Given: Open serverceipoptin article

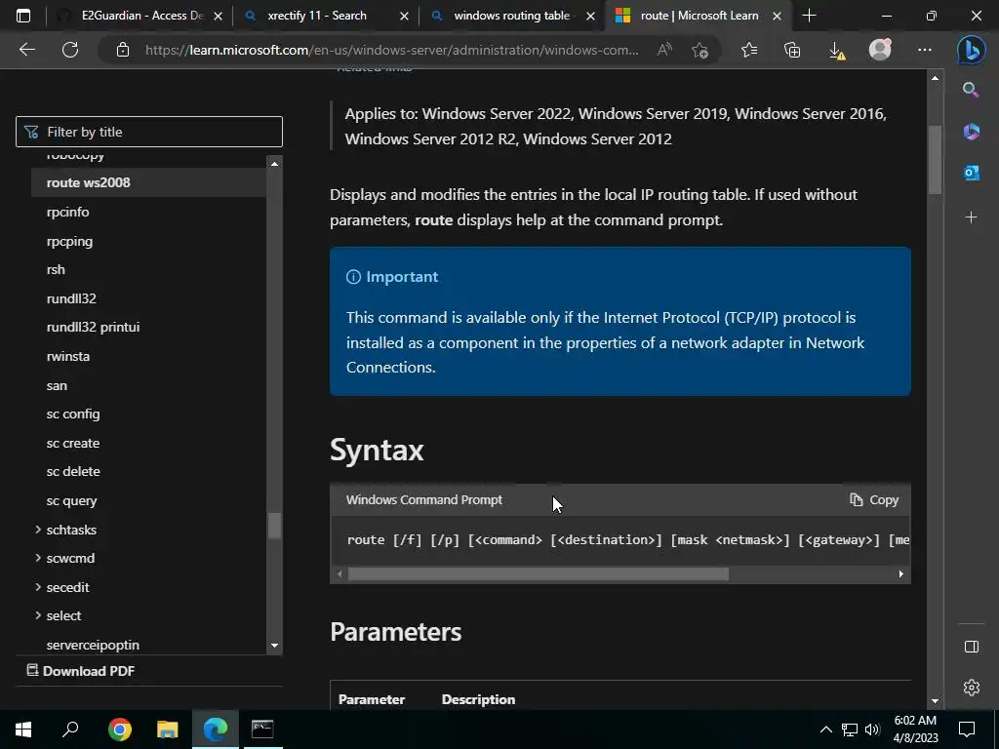Looking at the screenshot, I should (x=93, y=646).
